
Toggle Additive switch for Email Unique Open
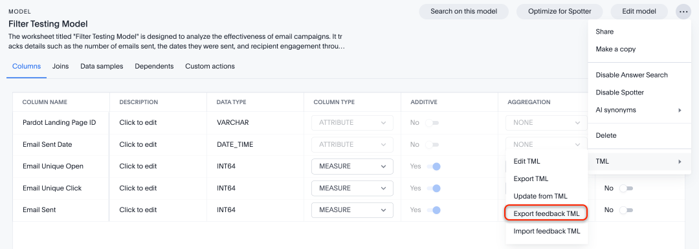(434, 166)
